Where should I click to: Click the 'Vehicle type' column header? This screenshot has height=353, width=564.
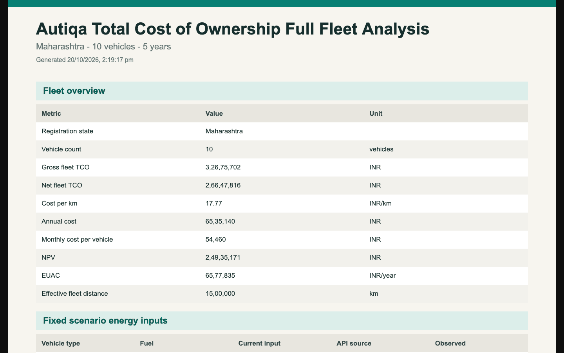tap(61, 343)
